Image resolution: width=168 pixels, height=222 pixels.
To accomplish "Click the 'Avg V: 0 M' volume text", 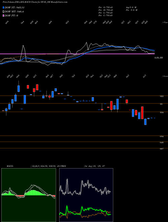I will click(x=131, y=7).
